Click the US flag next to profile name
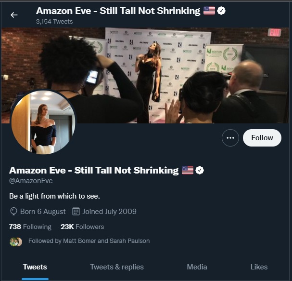The height and width of the screenshot is (281, 292). coord(188,170)
